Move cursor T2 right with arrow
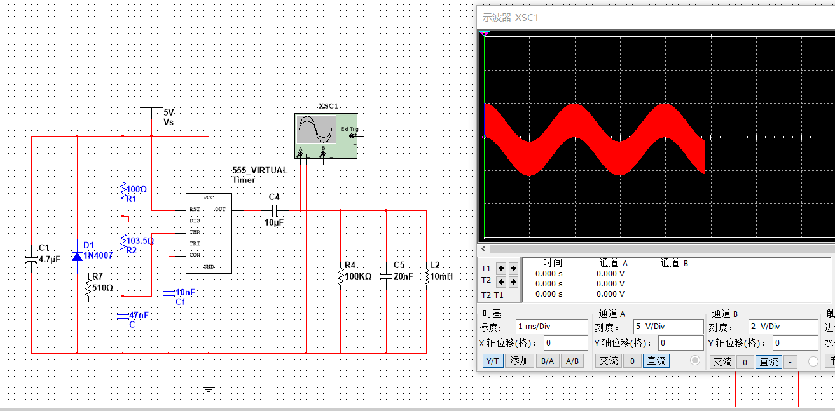Screen dimensions: 835x411 click(x=513, y=281)
